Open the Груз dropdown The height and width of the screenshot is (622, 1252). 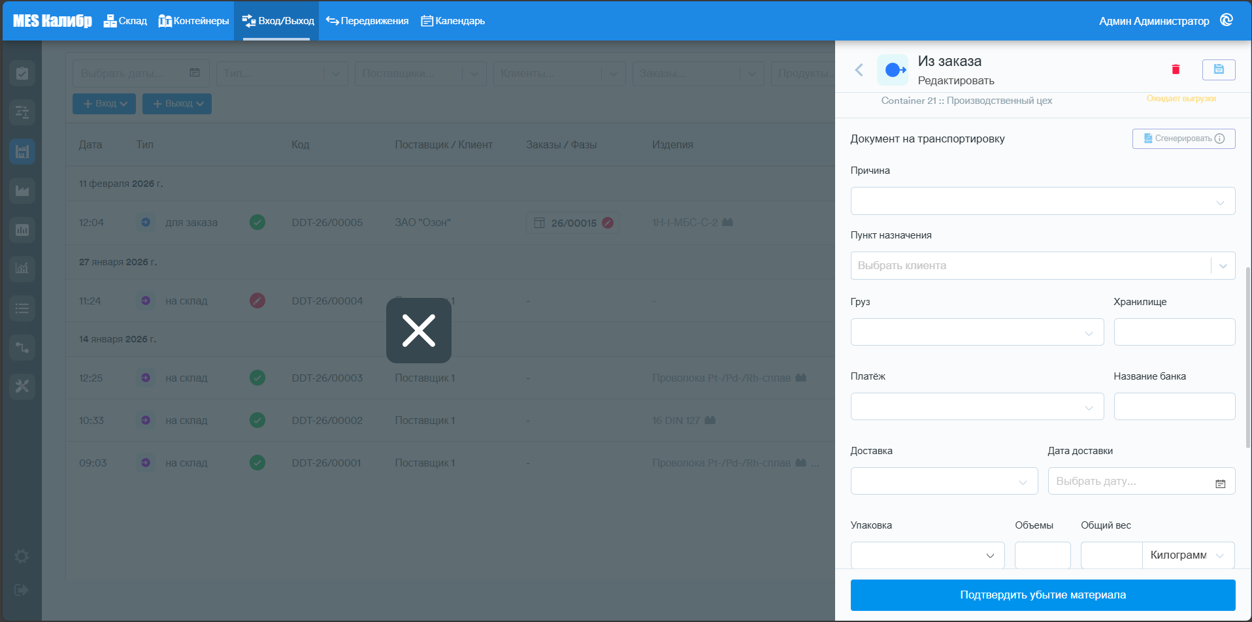tap(978, 332)
